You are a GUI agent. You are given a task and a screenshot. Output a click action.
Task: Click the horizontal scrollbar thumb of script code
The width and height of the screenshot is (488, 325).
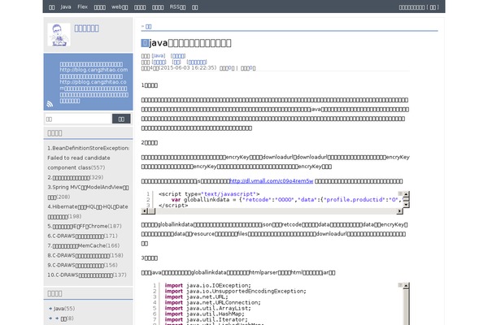tap(151, 211)
